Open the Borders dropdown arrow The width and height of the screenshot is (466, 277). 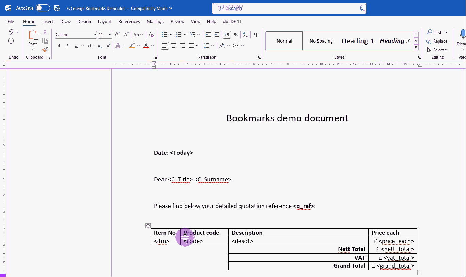pyautogui.click(x=242, y=46)
